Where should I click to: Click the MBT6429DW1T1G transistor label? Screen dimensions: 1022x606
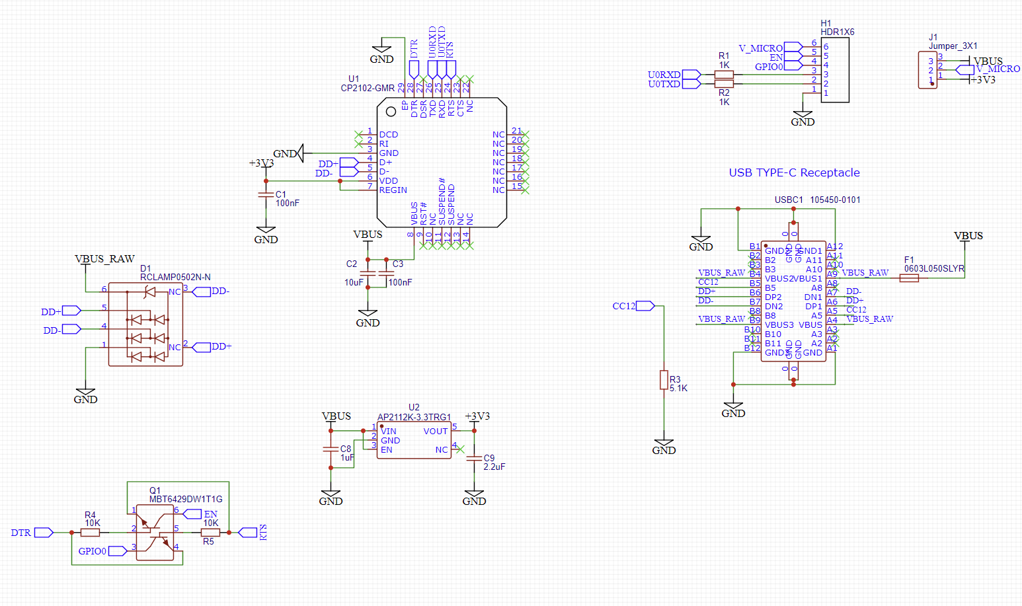pos(186,500)
